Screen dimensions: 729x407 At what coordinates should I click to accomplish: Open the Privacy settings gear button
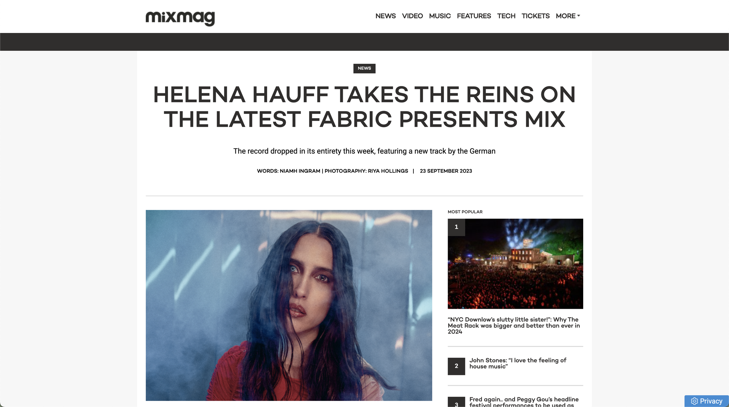(706, 401)
